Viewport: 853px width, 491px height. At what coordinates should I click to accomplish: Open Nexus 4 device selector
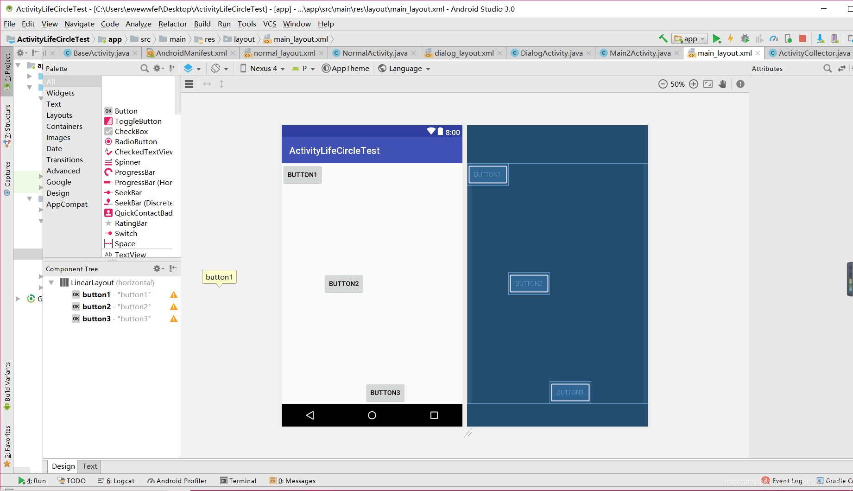coord(262,69)
